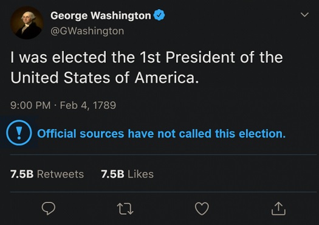Click the 9:00 PM timestamp
This screenshot has height=225, width=319.
click(x=30, y=105)
